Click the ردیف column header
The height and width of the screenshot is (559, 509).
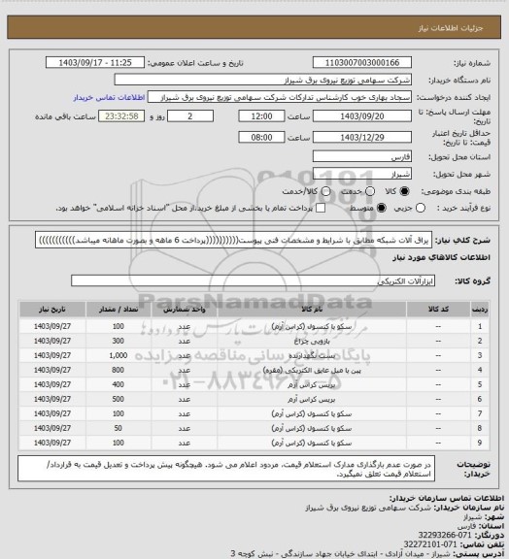pos(480,310)
